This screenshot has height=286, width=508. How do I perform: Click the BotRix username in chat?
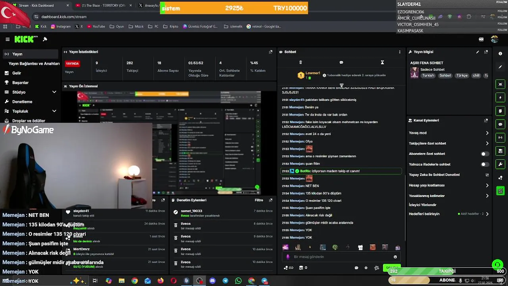click(305, 171)
